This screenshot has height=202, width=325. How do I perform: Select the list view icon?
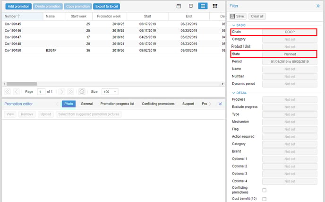click(203, 6)
